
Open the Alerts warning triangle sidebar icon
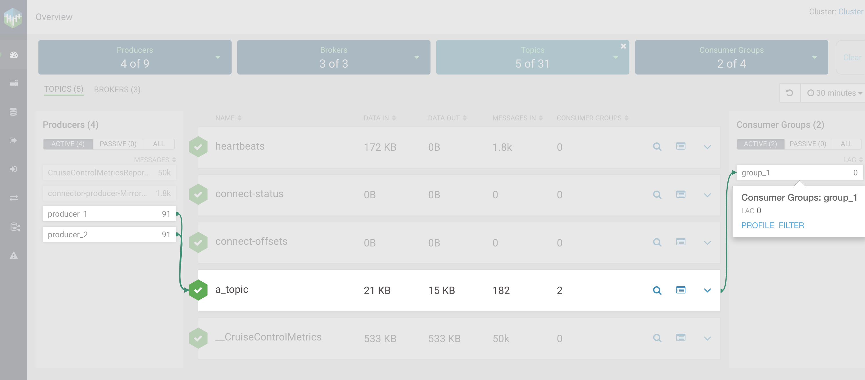[13, 255]
